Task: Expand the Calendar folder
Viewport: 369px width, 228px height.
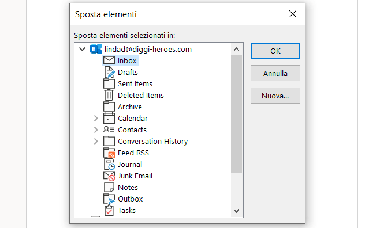Action: click(x=96, y=118)
